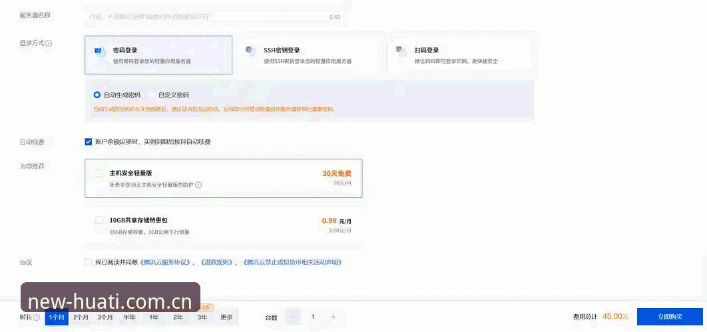Image resolution: width=707 pixels, height=332 pixels.
Task: Decrease 台数 with the minus button
Action: click(x=292, y=317)
